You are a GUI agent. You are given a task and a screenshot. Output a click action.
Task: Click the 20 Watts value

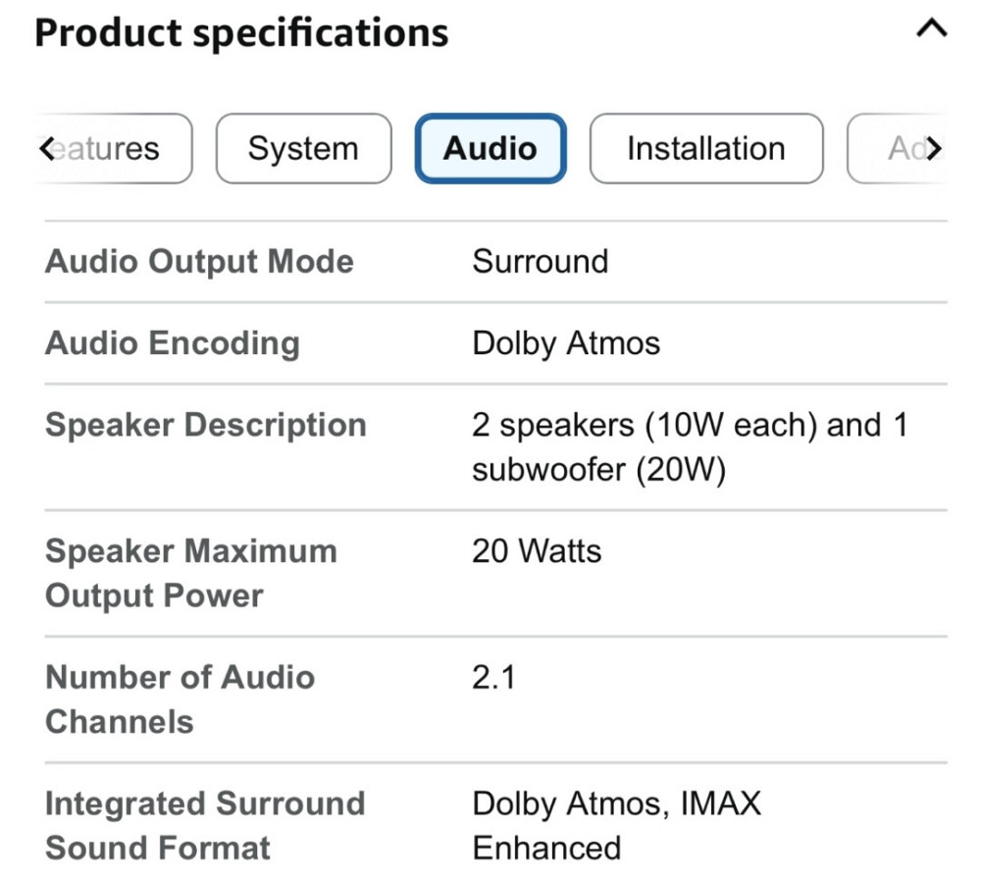(537, 551)
